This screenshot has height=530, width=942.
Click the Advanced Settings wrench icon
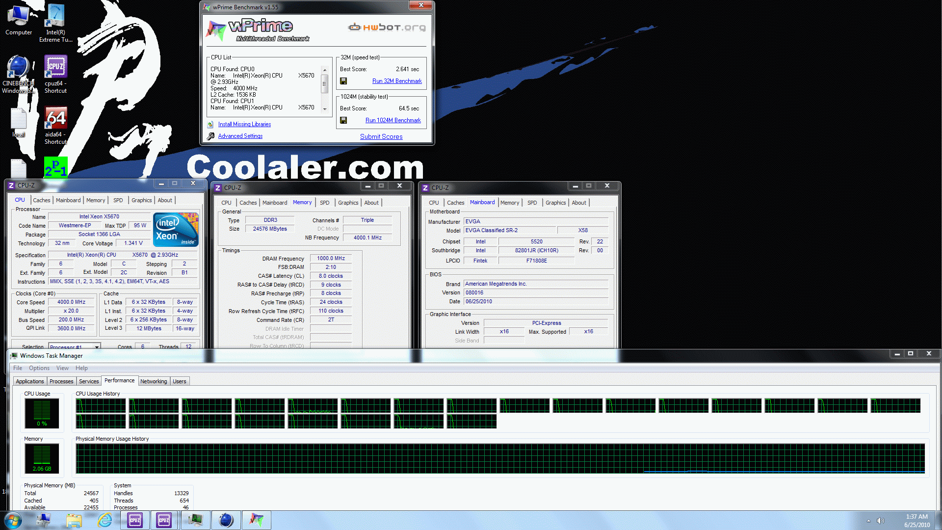(x=210, y=136)
